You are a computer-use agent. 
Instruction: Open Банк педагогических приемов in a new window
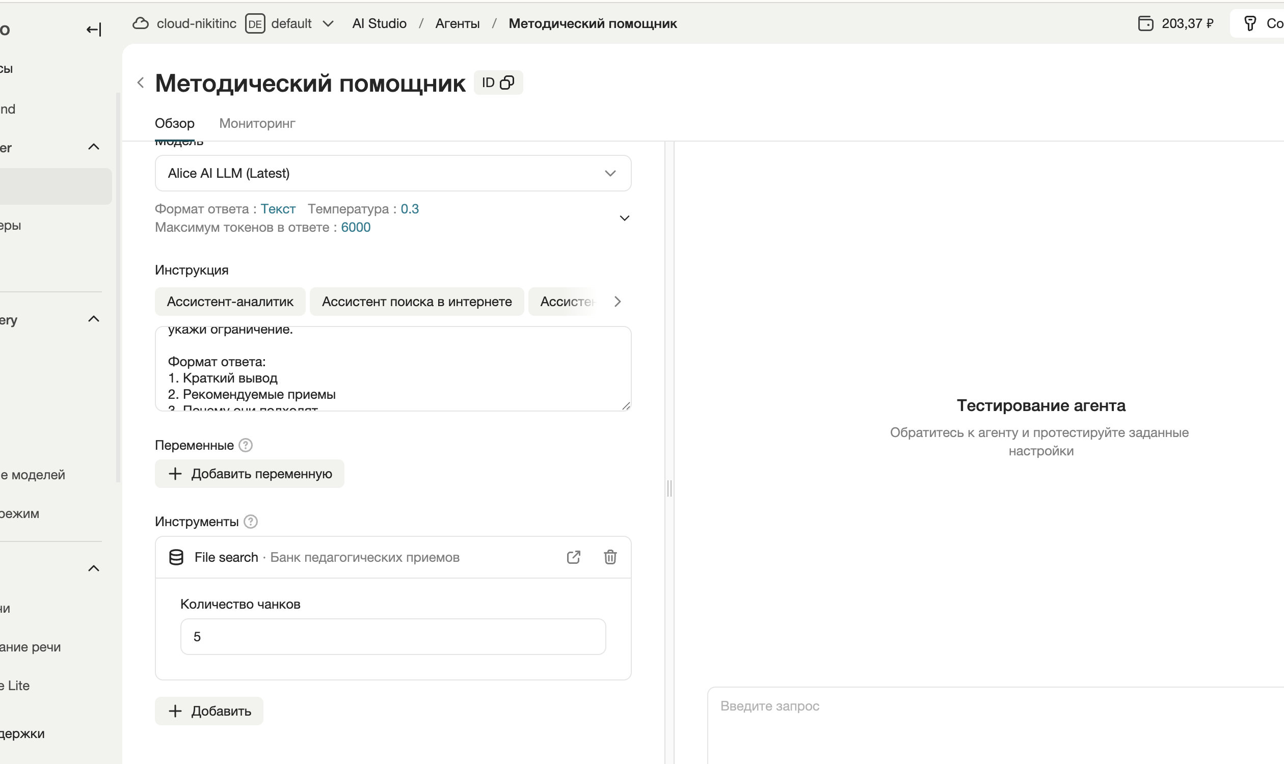(574, 557)
